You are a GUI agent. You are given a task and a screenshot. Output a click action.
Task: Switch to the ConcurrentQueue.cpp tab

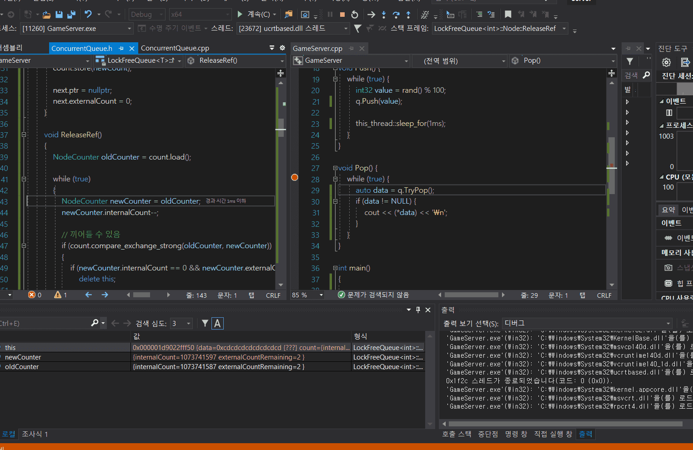(x=175, y=48)
